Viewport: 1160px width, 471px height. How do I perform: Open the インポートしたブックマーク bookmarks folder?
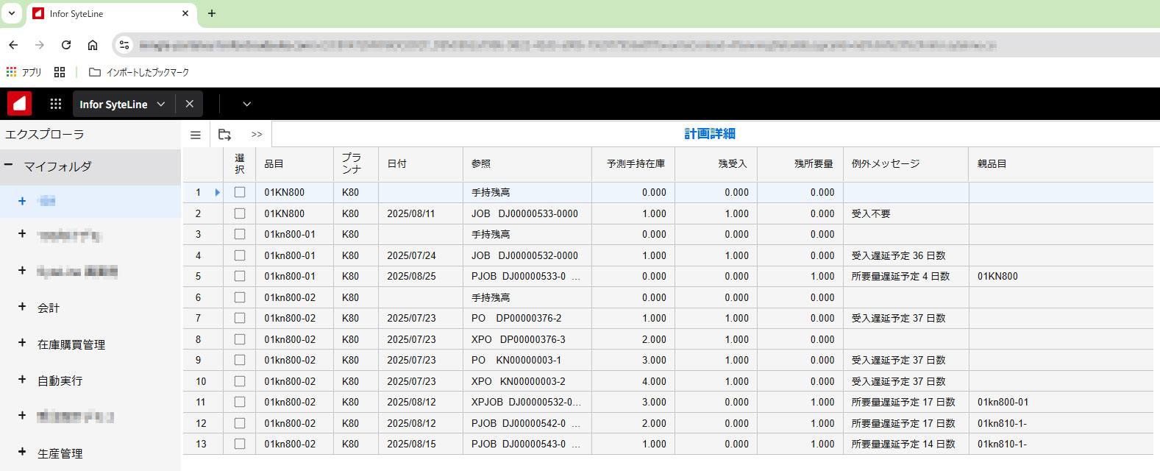click(x=139, y=72)
